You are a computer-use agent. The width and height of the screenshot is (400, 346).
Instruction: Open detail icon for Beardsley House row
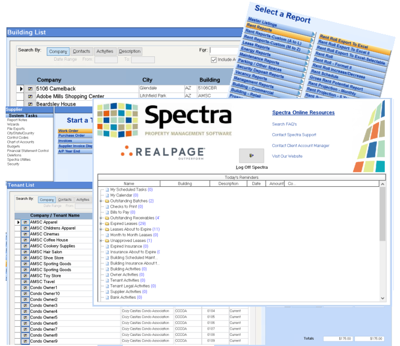point(30,104)
